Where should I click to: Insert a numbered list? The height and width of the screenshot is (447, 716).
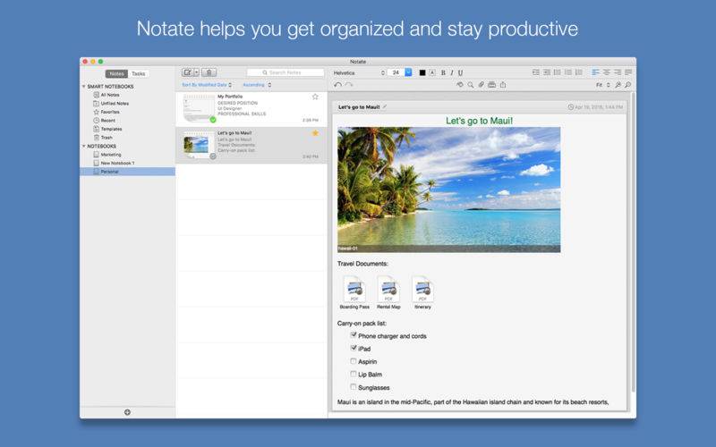pos(579,72)
